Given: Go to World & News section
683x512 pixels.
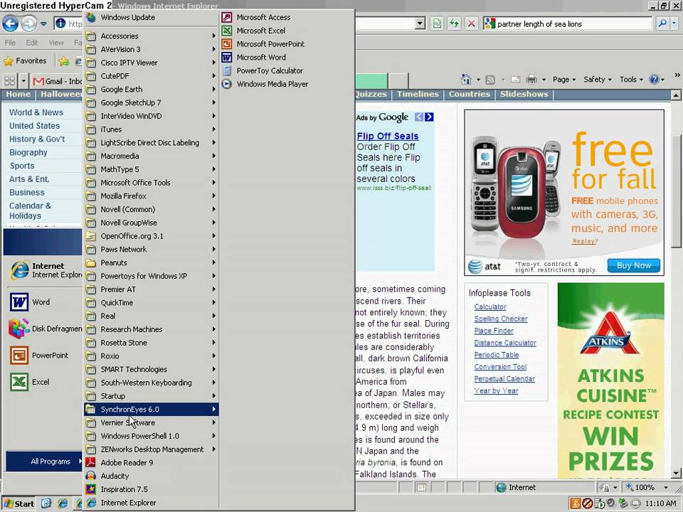Looking at the screenshot, I should (36, 112).
